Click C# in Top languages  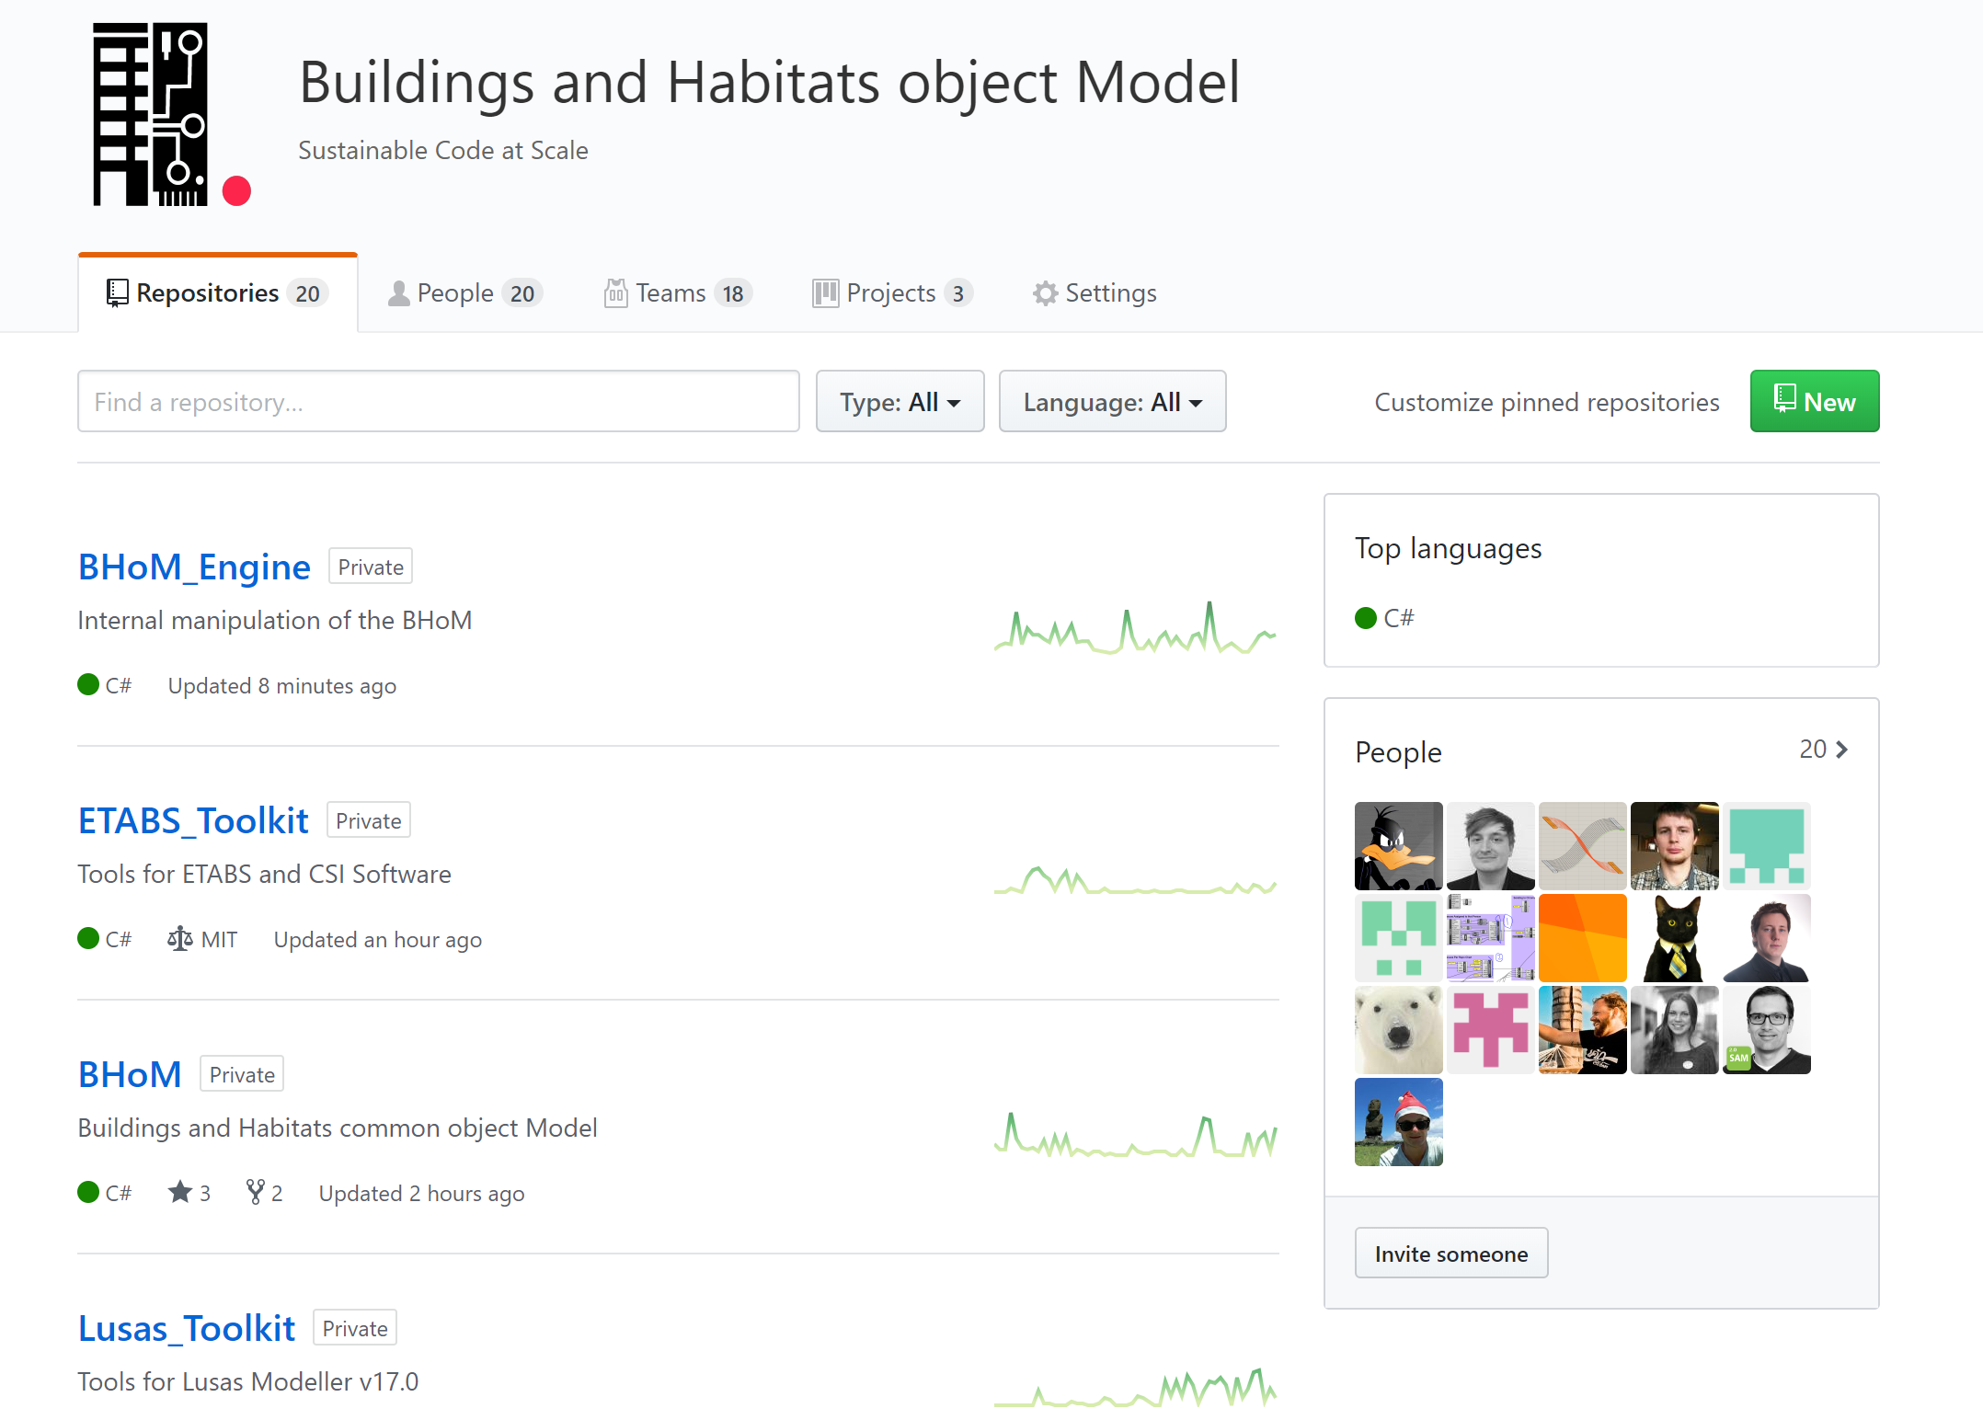click(x=1398, y=618)
